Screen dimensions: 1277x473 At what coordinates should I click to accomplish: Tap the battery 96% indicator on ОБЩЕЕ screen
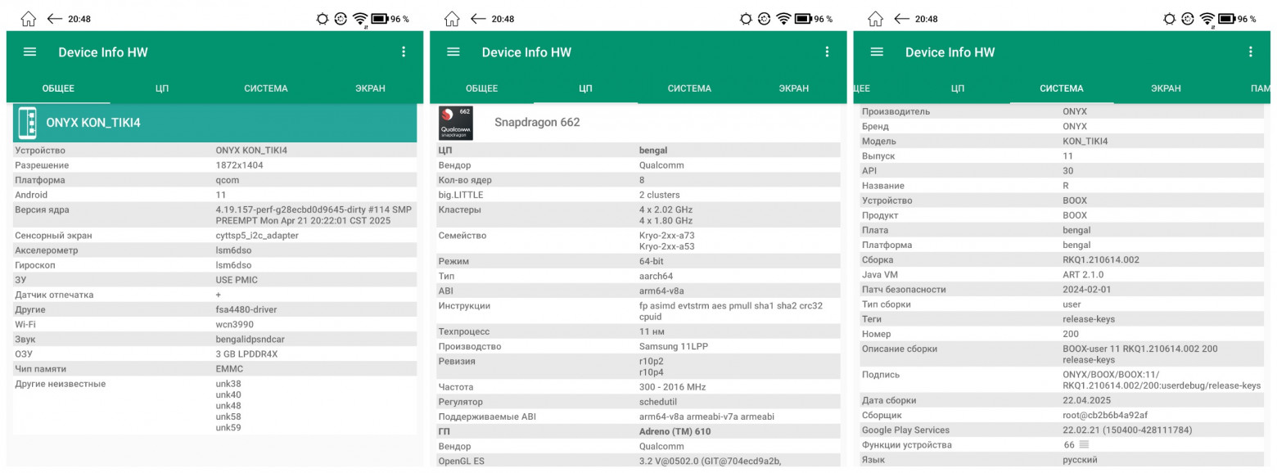pos(390,19)
